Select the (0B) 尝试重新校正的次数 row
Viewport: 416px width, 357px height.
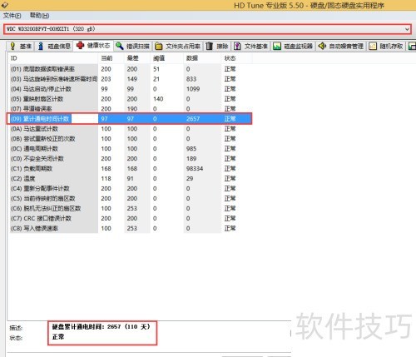point(130,139)
